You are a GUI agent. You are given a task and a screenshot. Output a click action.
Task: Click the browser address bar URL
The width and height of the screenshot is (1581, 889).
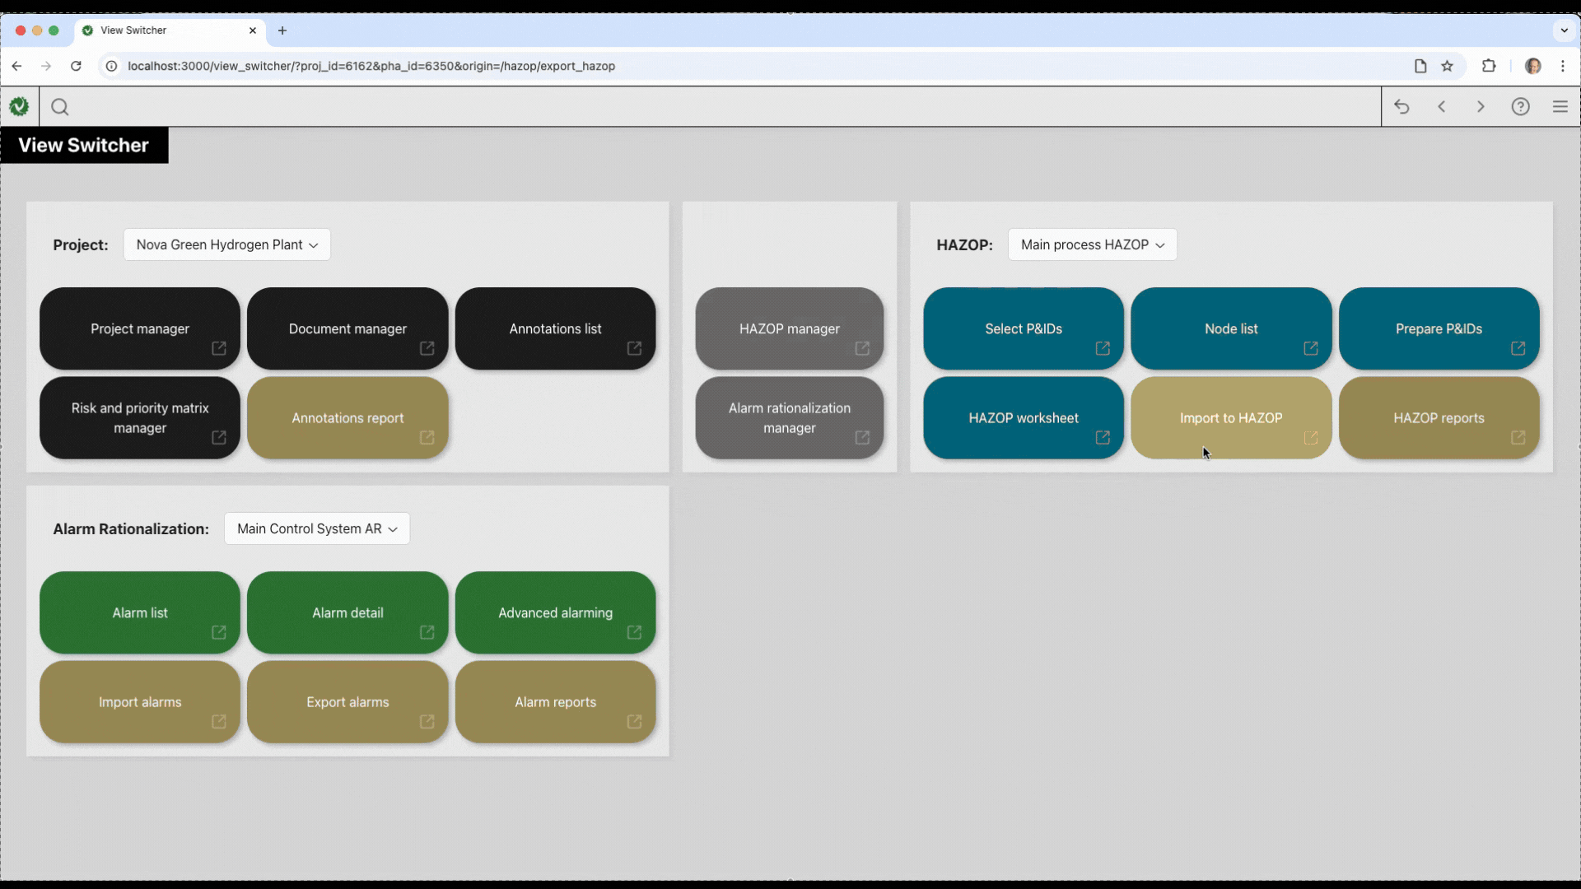[371, 66]
